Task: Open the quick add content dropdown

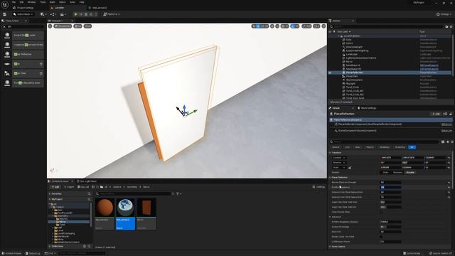Action: (43, 14)
